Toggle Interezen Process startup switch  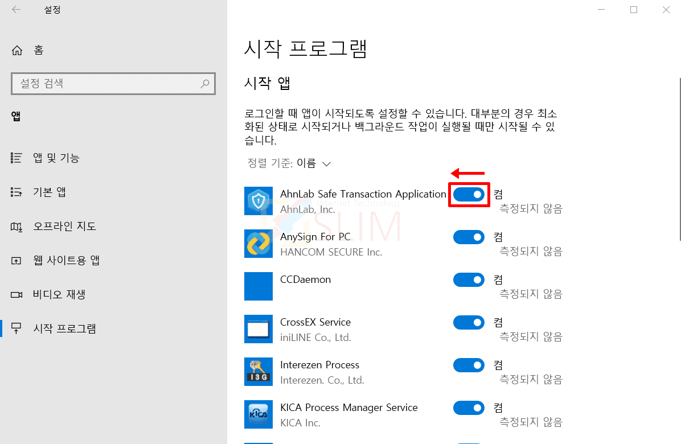point(469,365)
